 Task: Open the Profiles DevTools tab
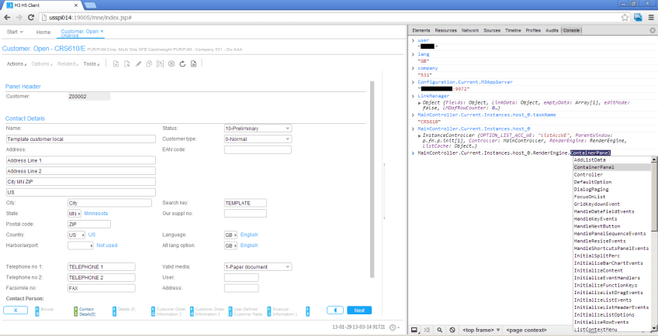coord(533,31)
